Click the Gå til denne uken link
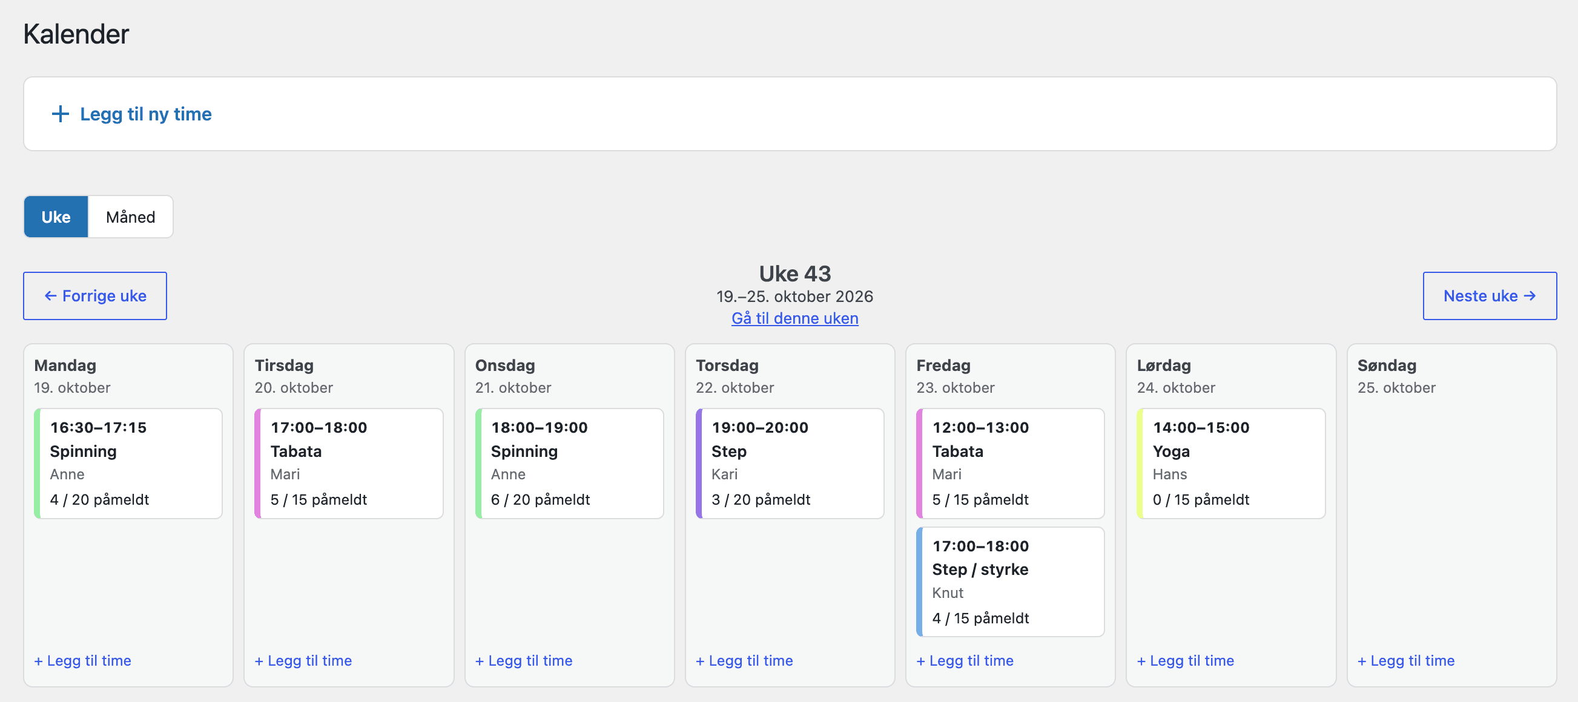Screen dimensions: 1578x702 [x=794, y=318]
